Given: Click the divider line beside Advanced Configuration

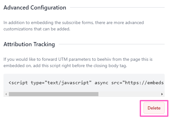Looking at the screenshot, I should [x=117, y=8].
